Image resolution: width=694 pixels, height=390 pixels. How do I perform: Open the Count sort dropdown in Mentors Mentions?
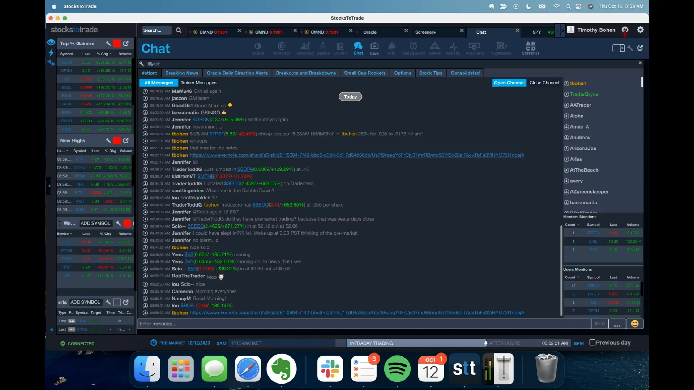point(573,224)
